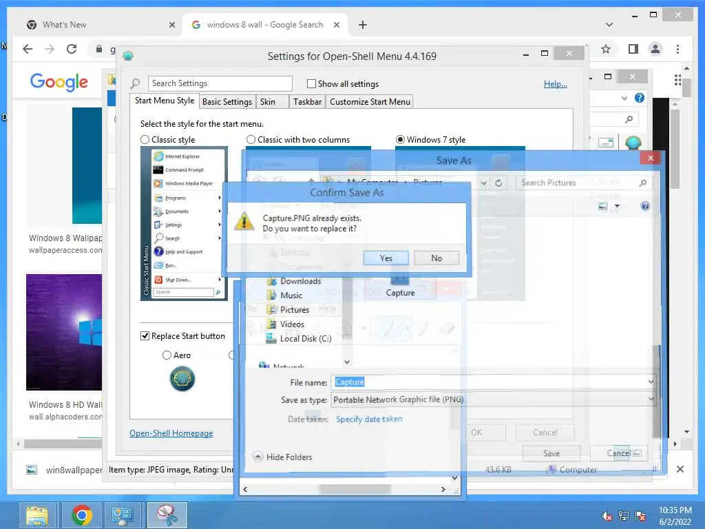Select Local Disk (C:) in folder tree
This screenshot has height=529, width=705.
(299, 339)
